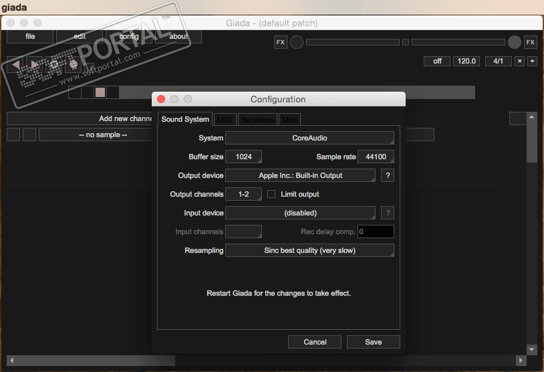Click the Rec delay comp. input field
This screenshot has width=544, height=372.
coord(376,231)
